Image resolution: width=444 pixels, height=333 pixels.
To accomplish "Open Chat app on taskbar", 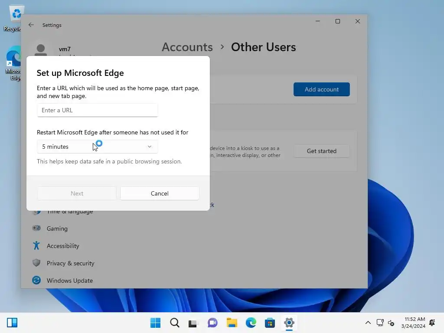I will [x=212, y=323].
